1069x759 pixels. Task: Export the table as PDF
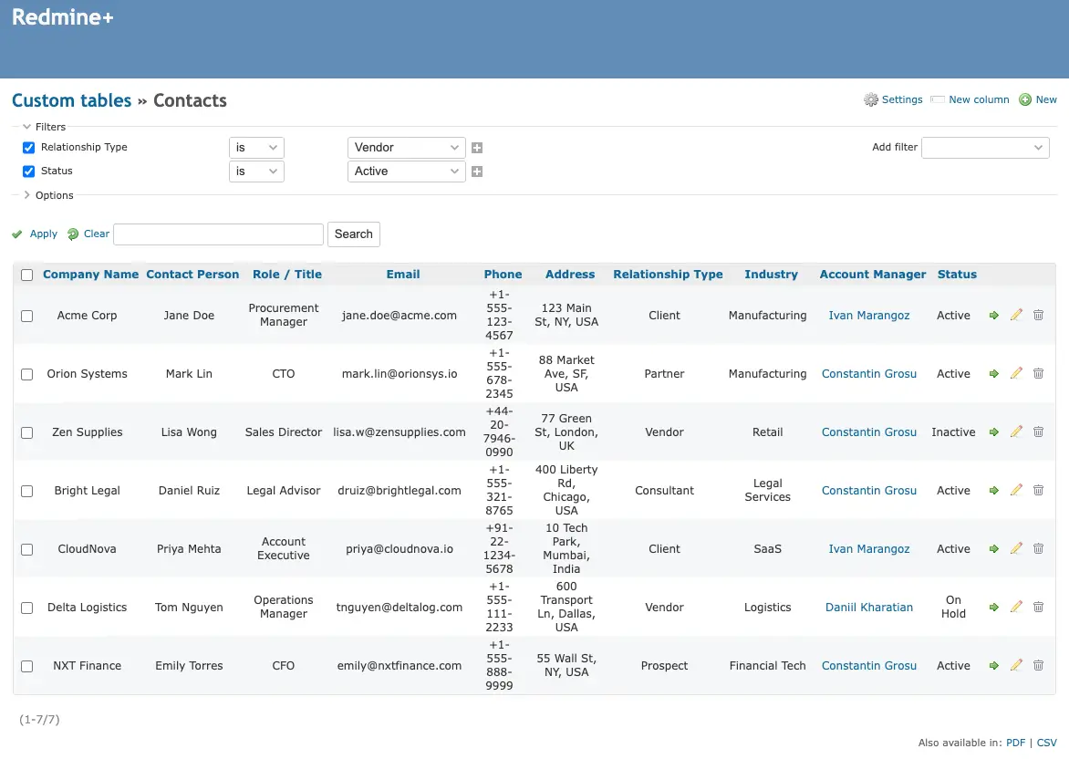tap(1015, 742)
